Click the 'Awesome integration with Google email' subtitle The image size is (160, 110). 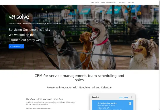[79, 88]
